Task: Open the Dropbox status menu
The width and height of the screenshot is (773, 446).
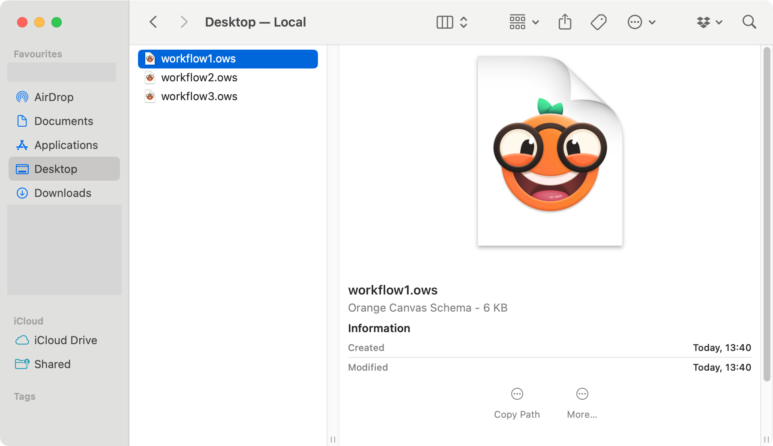Action: coord(703,21)
